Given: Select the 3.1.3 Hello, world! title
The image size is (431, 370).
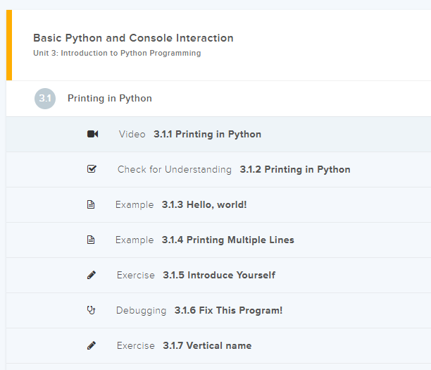Looking at the screenshot, I should pyautogui.click(x=204, y=204).
